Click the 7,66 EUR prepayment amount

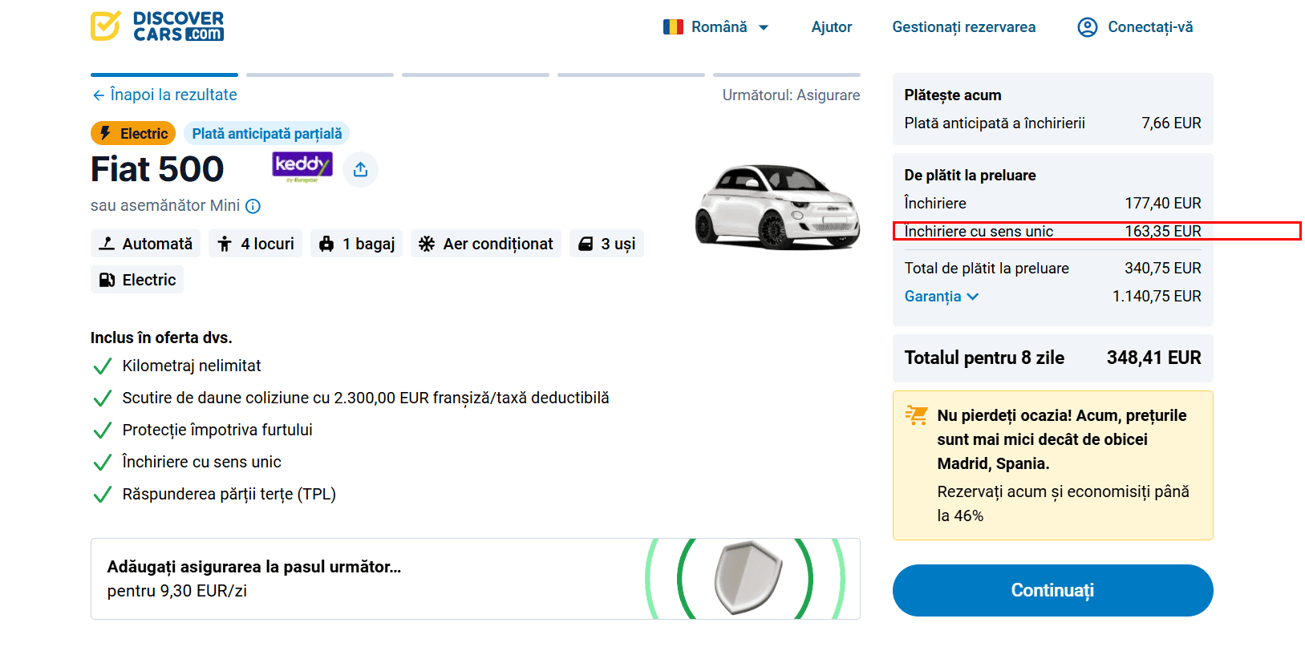point(1171,123)
